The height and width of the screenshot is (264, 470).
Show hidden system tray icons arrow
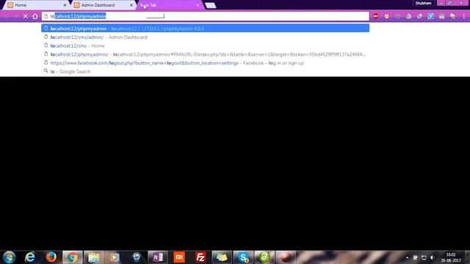(407, 257)
